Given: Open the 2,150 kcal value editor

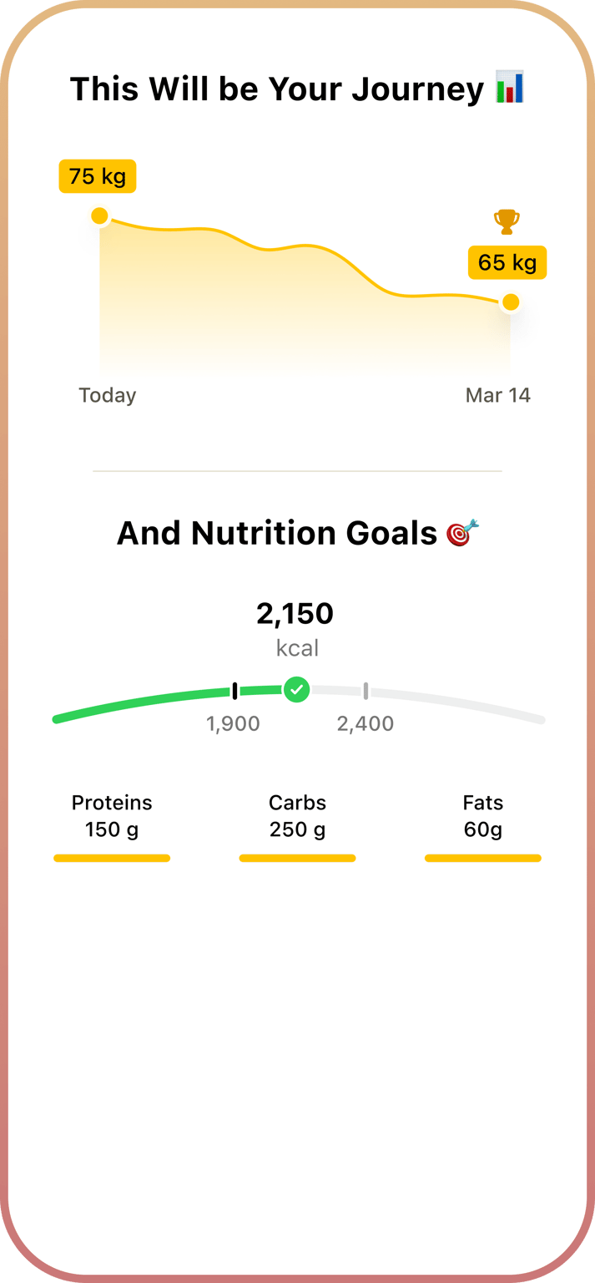Looking at the screenshot, I should click(296, 614).
